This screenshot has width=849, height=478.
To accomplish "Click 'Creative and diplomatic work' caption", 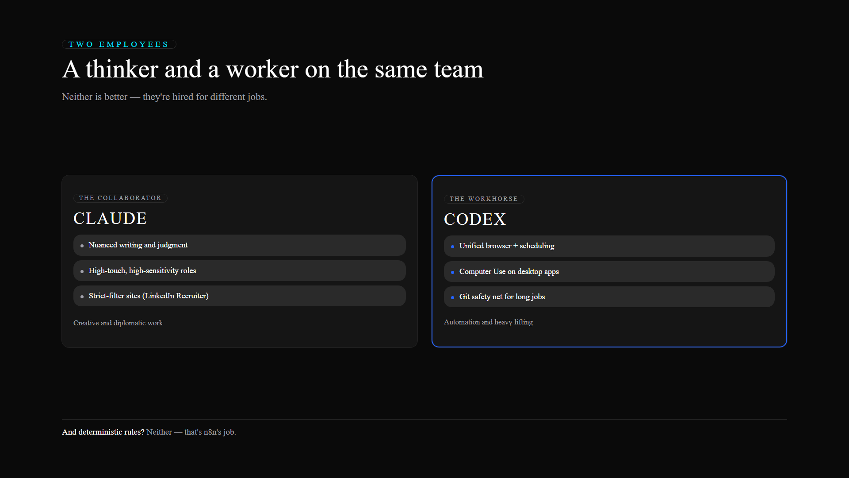I will coord(118,323).
